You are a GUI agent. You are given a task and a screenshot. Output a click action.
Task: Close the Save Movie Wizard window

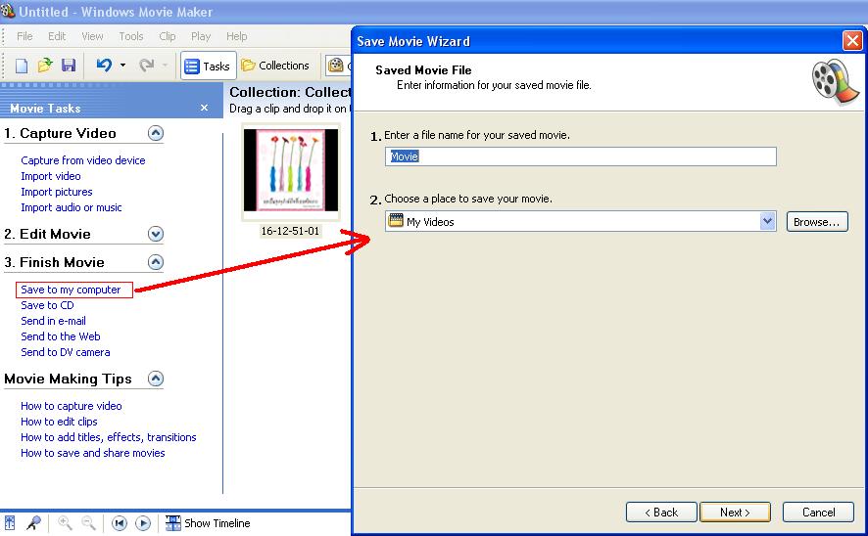coord(852,41)
